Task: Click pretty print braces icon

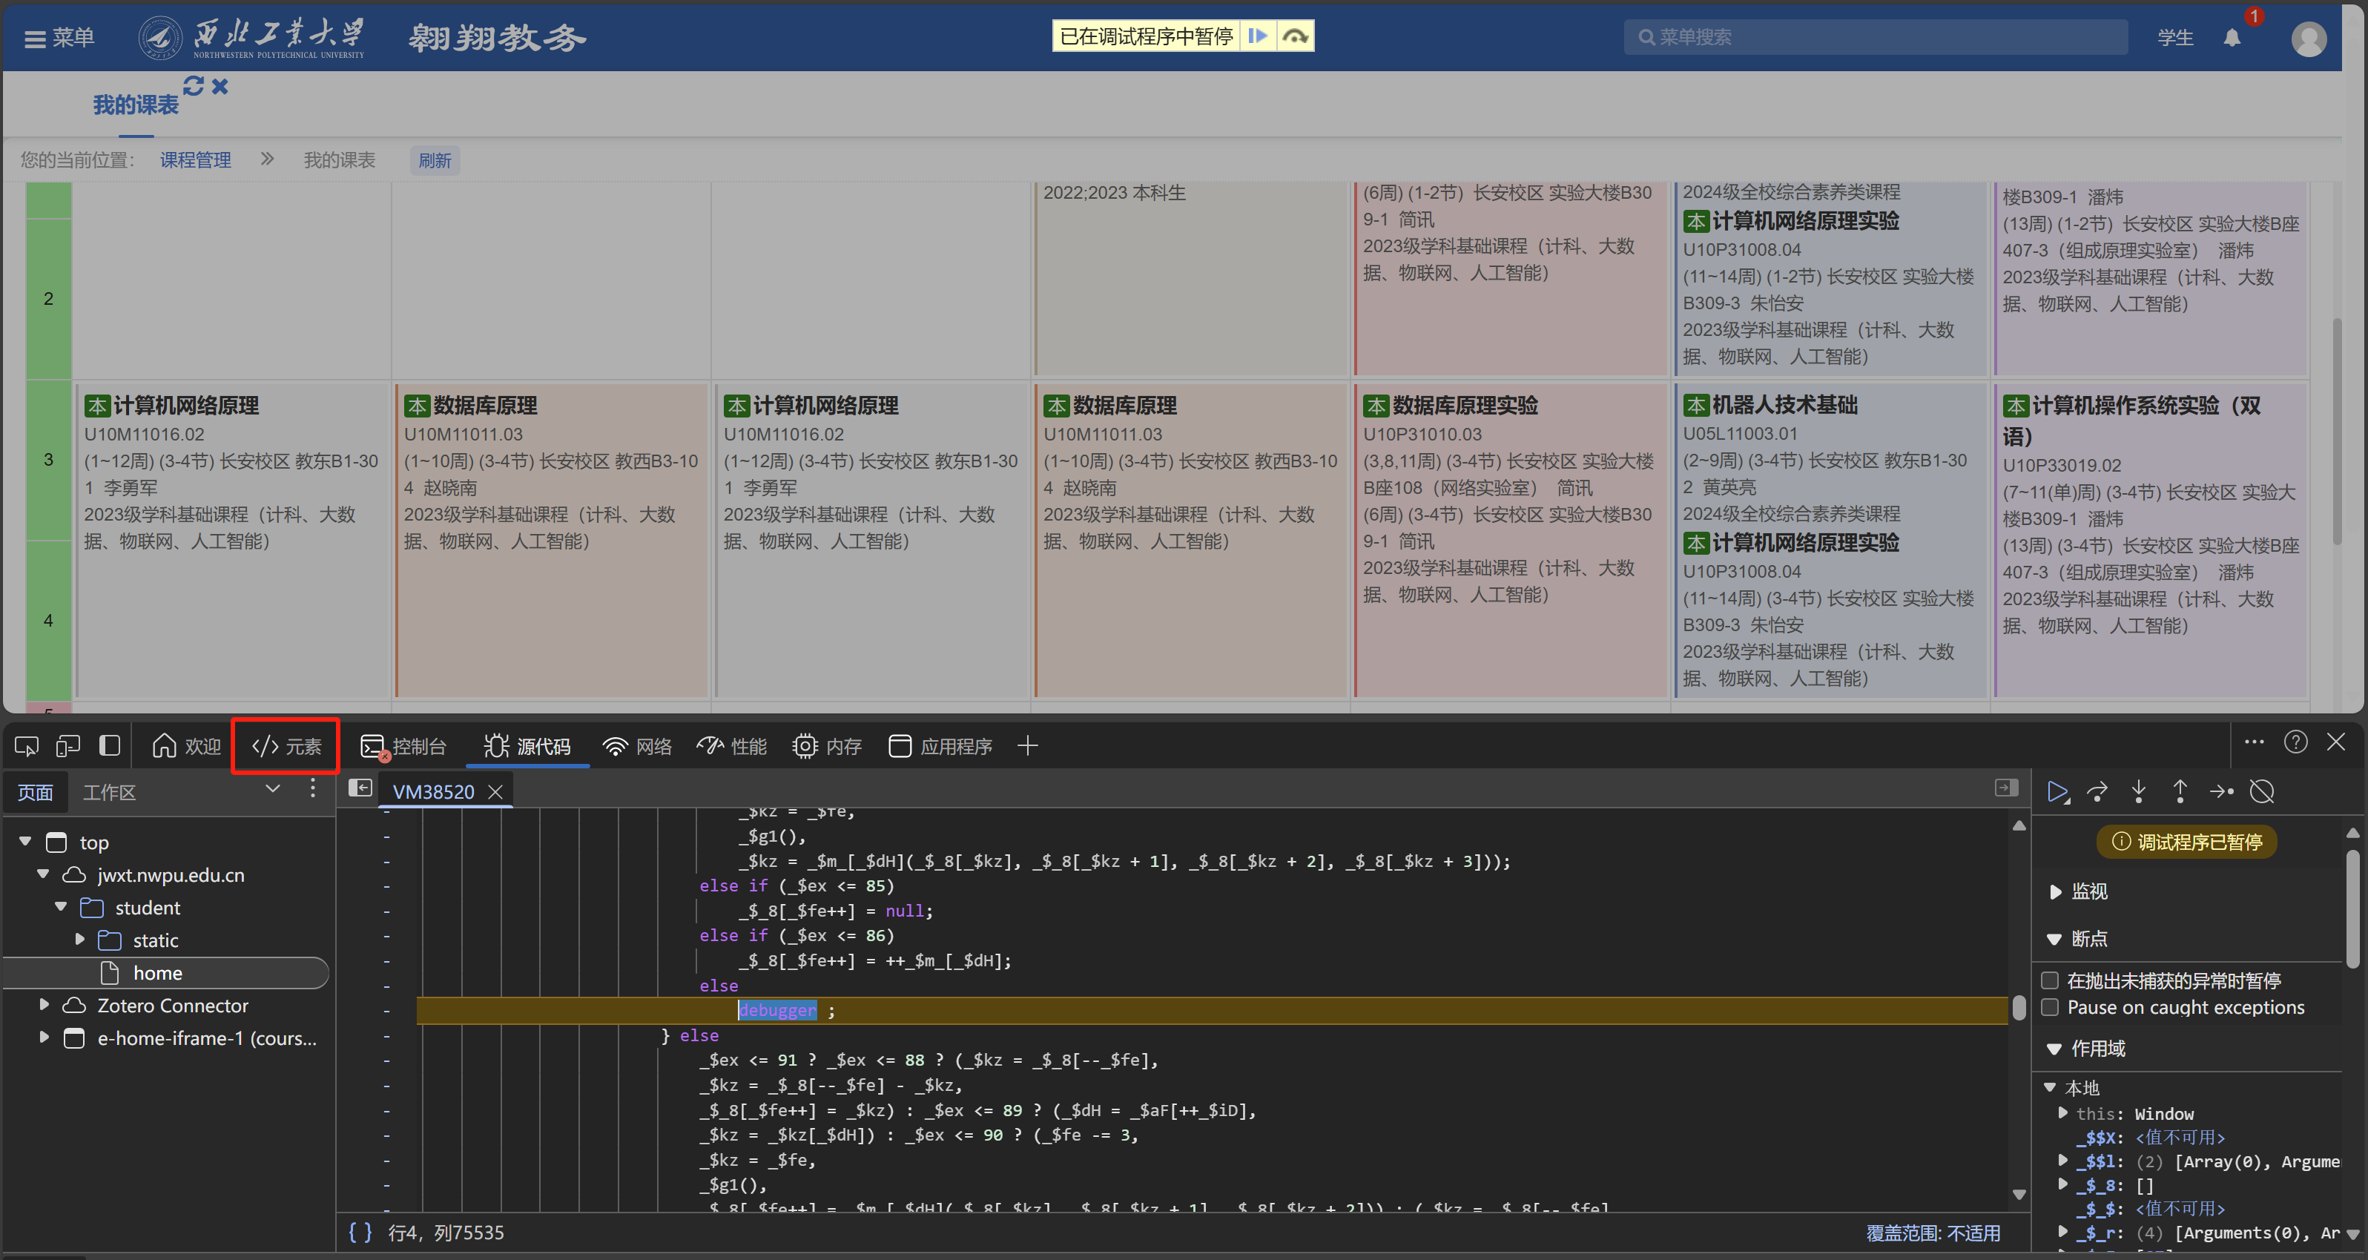Action: 360,1233
